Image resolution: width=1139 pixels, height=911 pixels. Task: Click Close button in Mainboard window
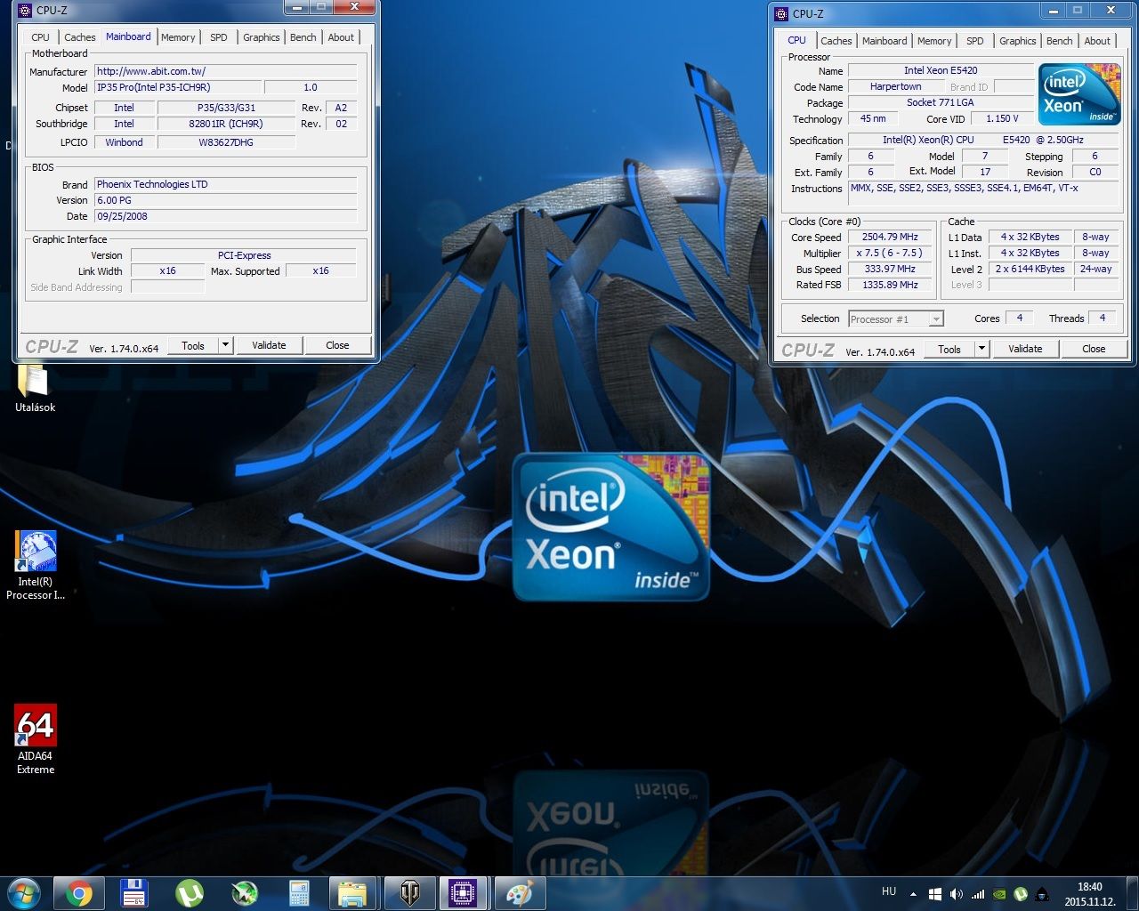click(x=337, y=345)
